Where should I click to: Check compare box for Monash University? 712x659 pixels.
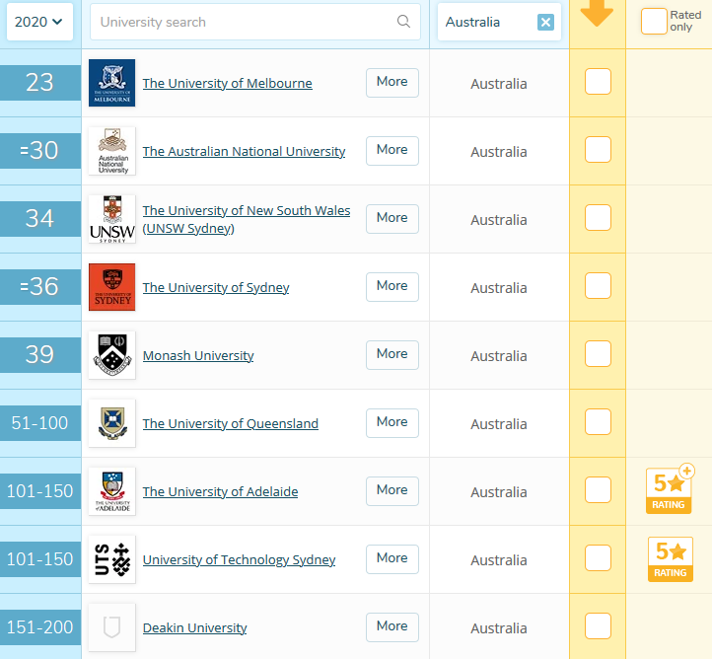(x=598, y=354)
